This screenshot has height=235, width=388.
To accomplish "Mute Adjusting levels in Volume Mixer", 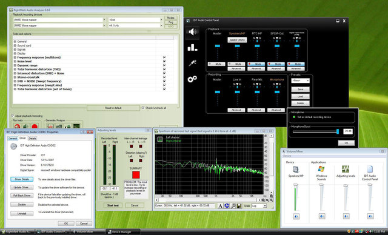I will point(346,216).
